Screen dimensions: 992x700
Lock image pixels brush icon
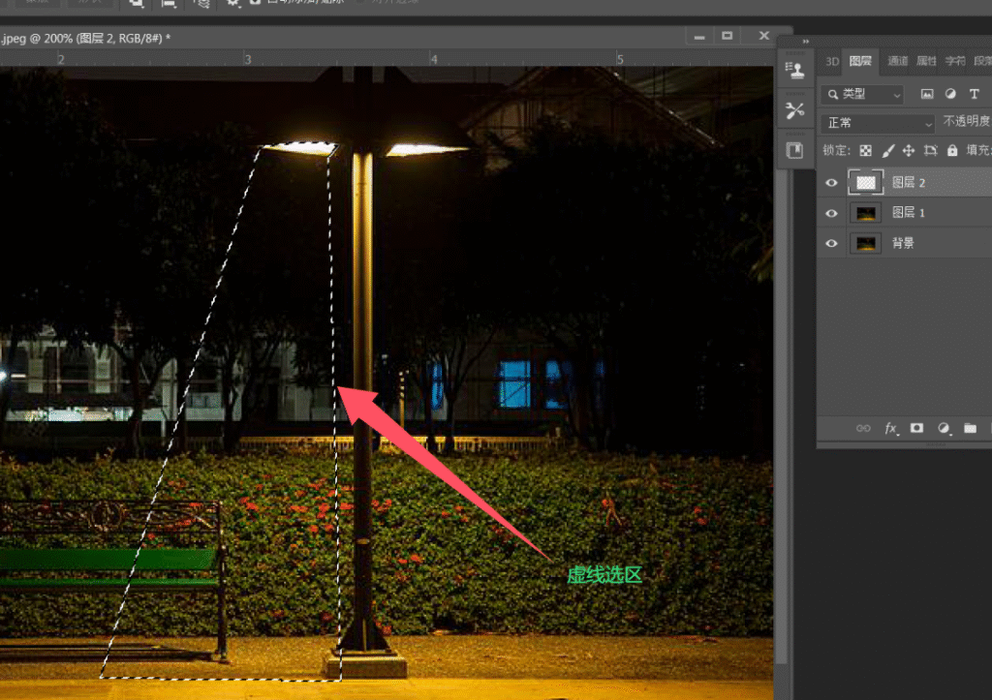(887, 150)
